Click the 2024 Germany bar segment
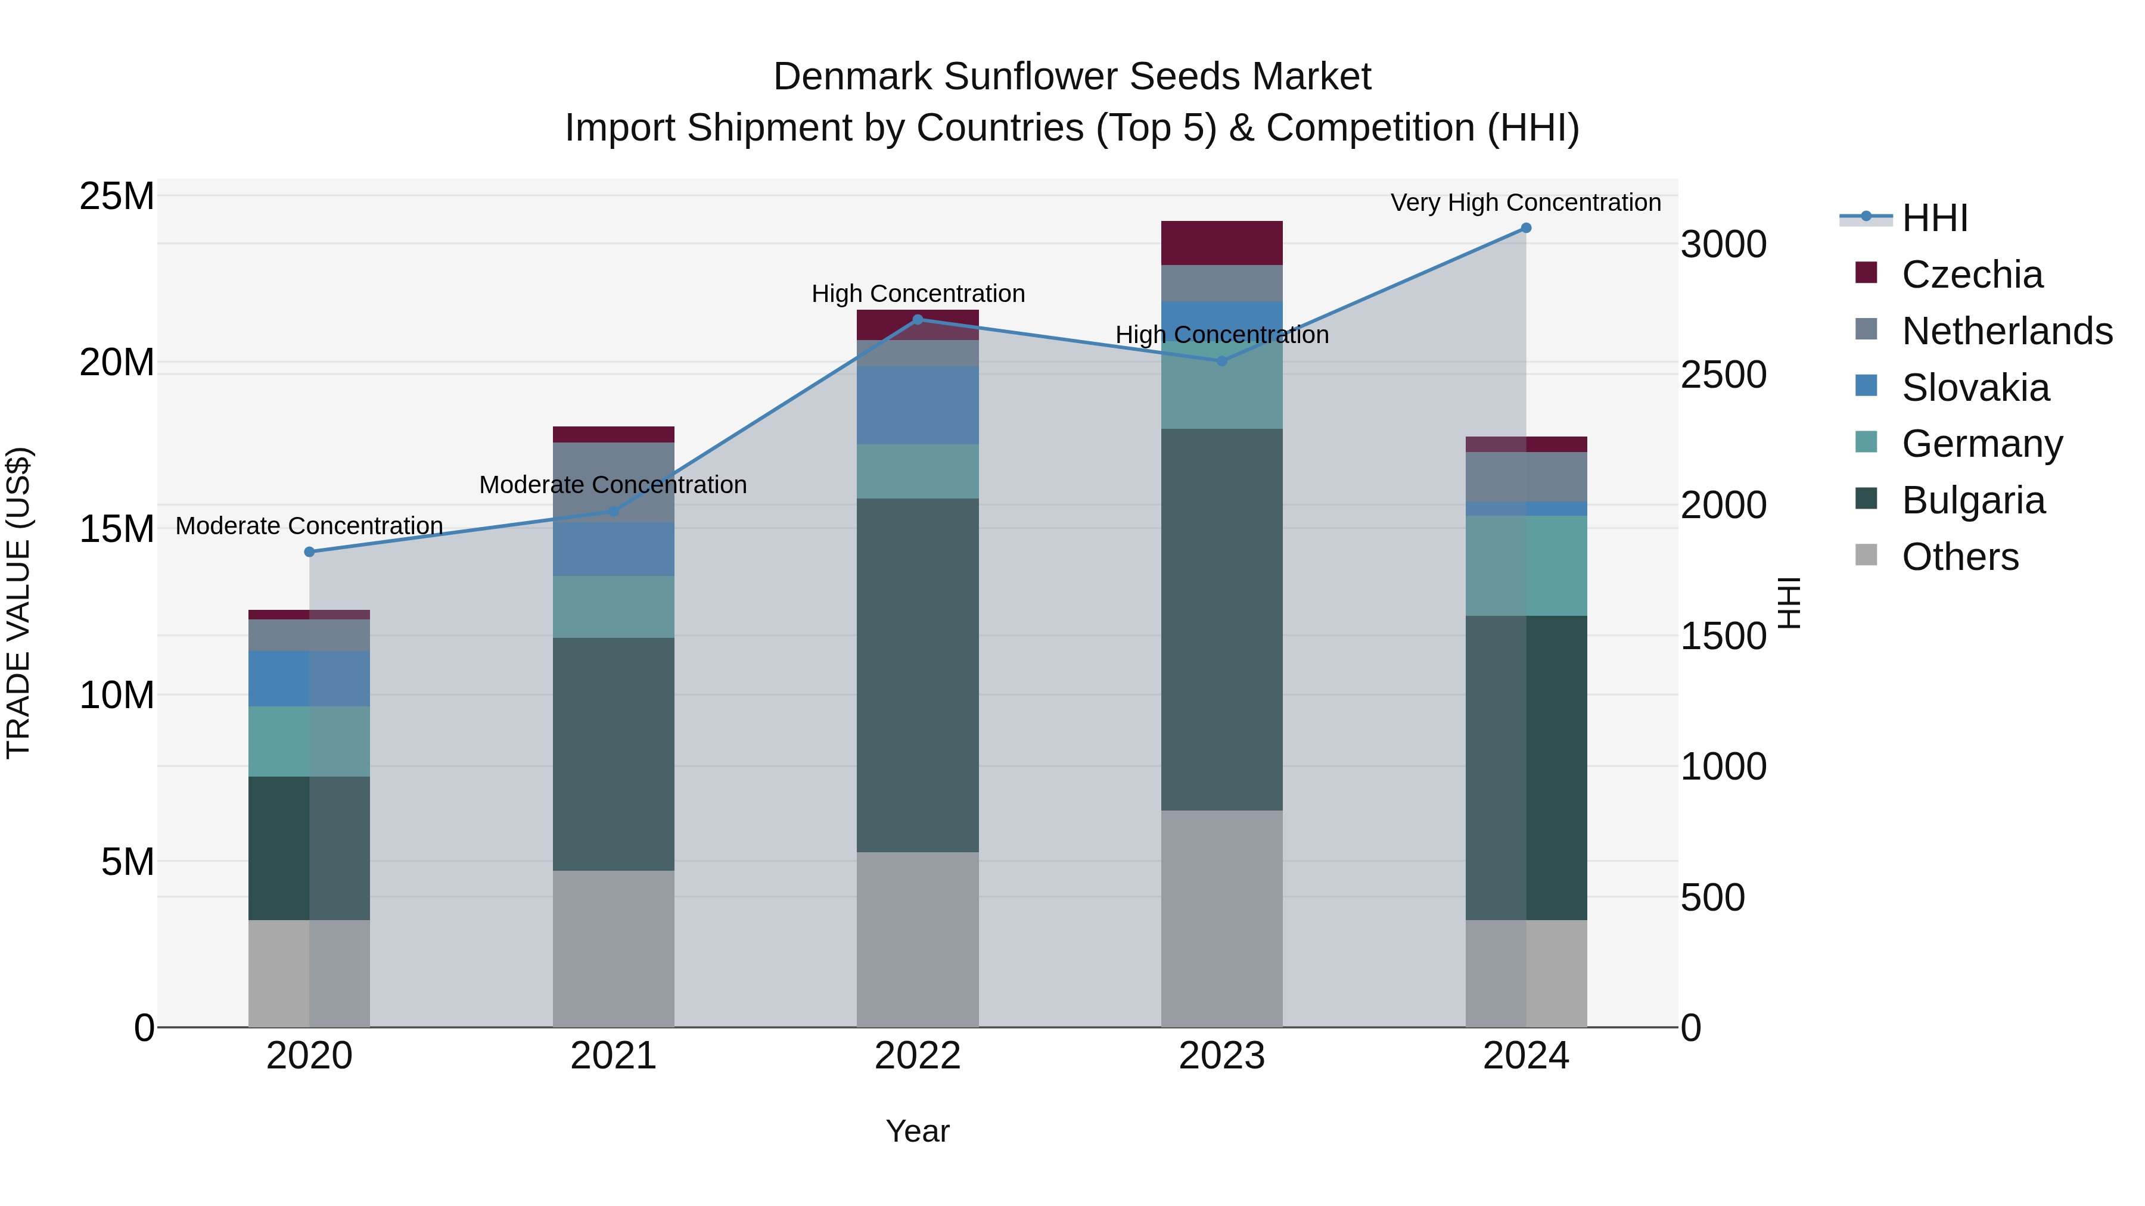The image size is (2145, 1206). [x=1525, y=566]
